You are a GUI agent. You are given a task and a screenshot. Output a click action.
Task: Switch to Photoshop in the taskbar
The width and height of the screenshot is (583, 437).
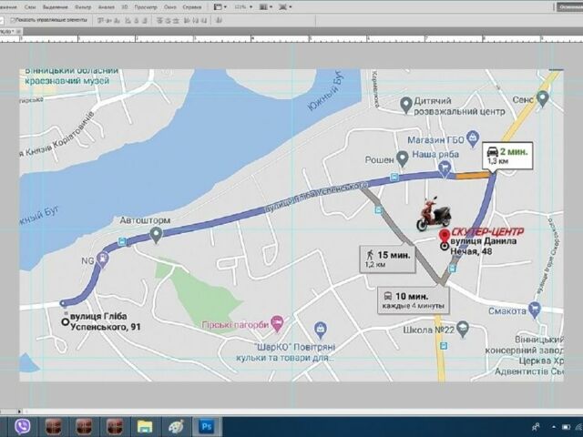click(206, 426)
